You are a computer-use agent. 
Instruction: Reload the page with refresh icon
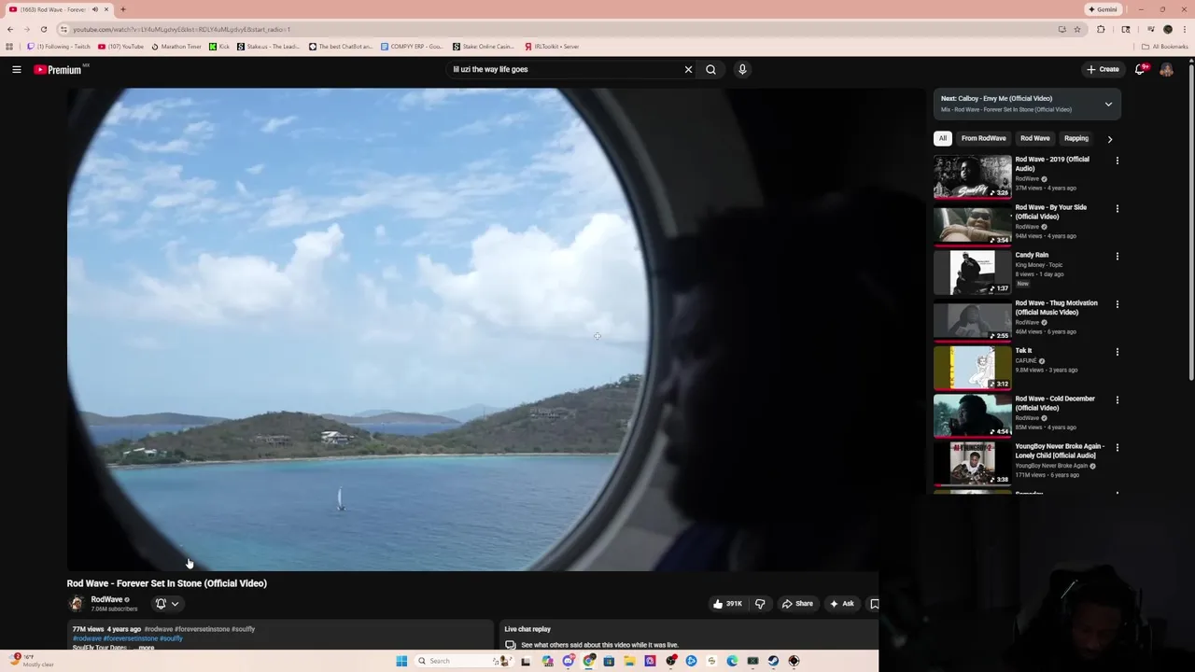tap(44, 29)
